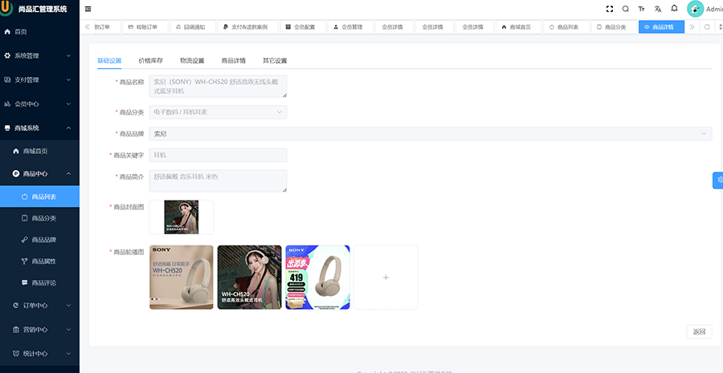
Task: Open the font size (Tr) icon
Action: click(x=641, y=9)
